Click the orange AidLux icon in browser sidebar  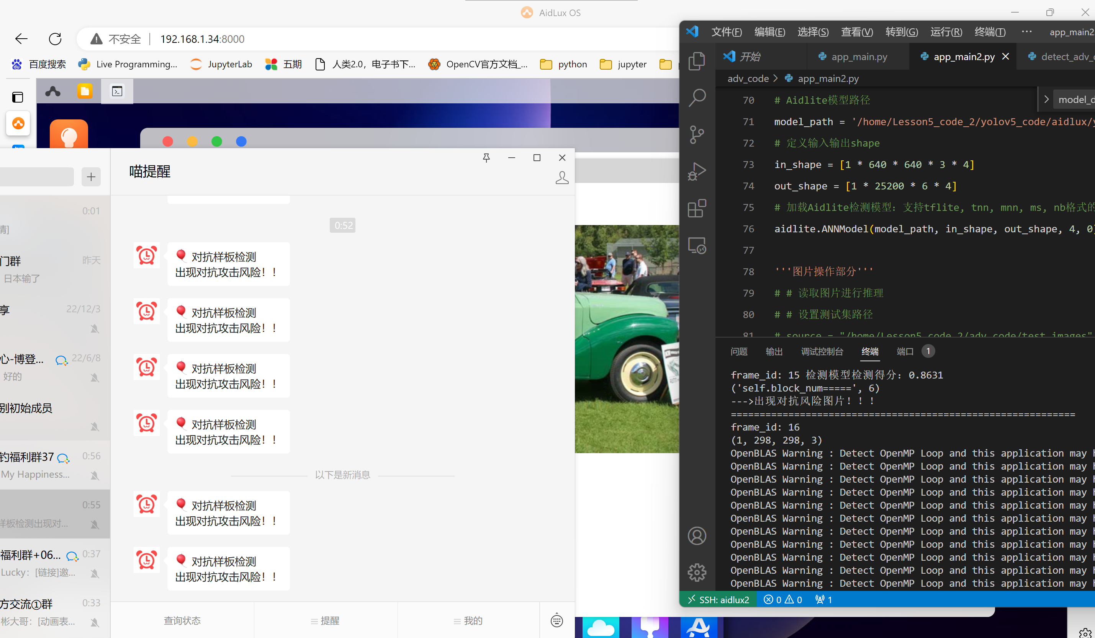tap(18, 123)
